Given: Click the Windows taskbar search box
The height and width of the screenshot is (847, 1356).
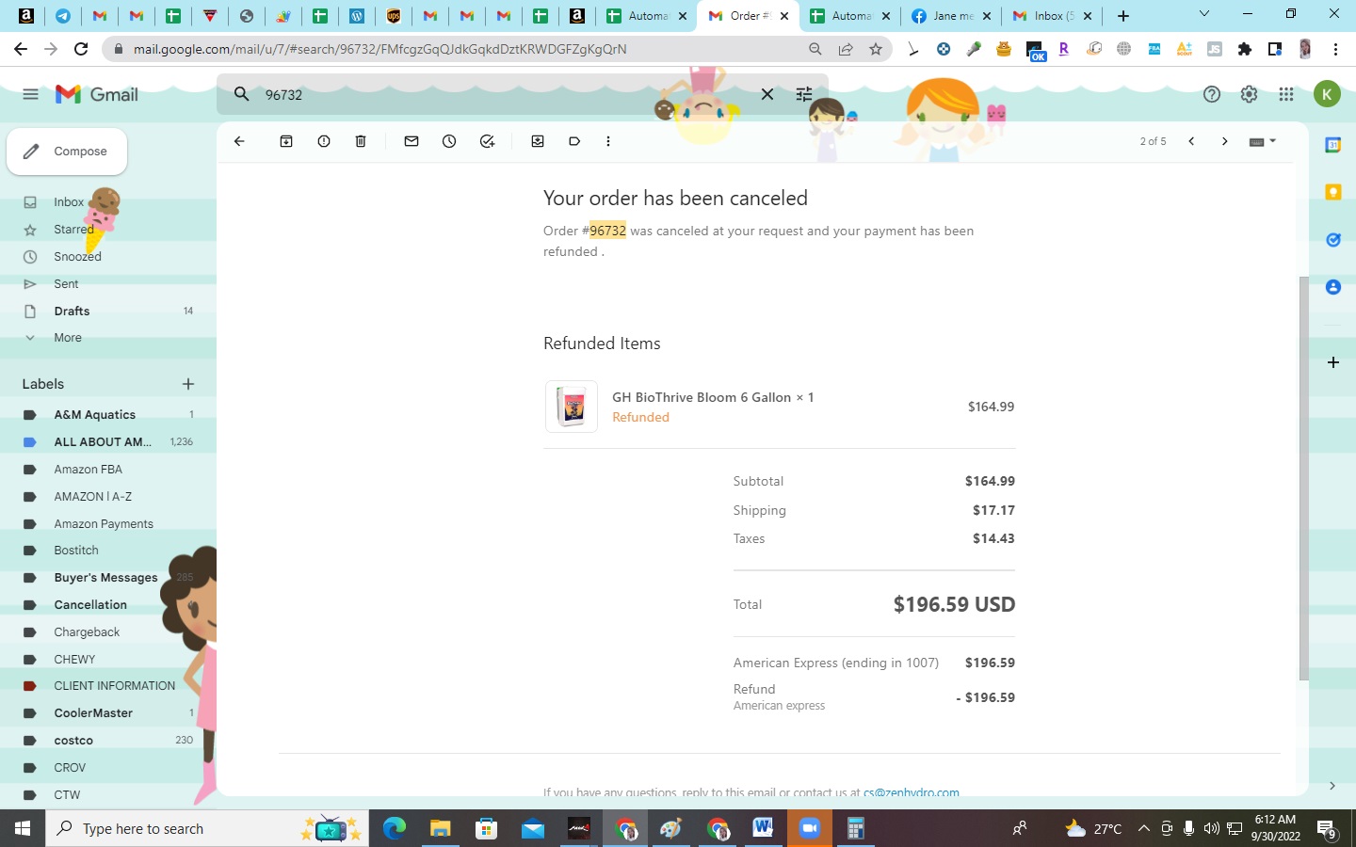Looking at the screenshot, I should click(206, 828).
